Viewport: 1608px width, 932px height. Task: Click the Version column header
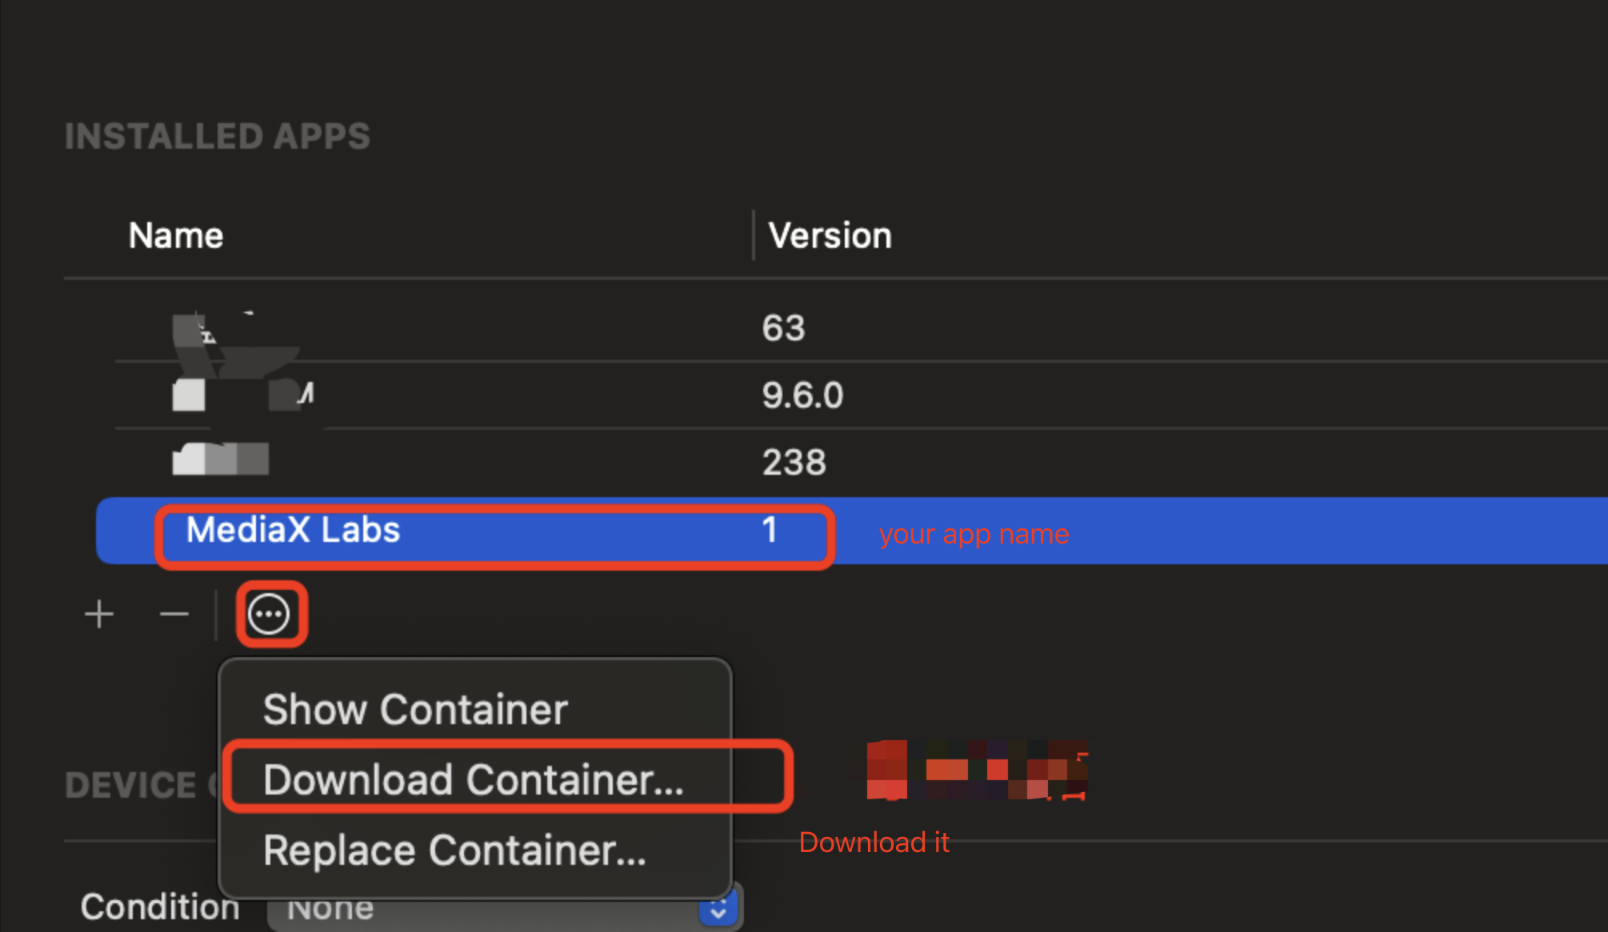(830, 236)
